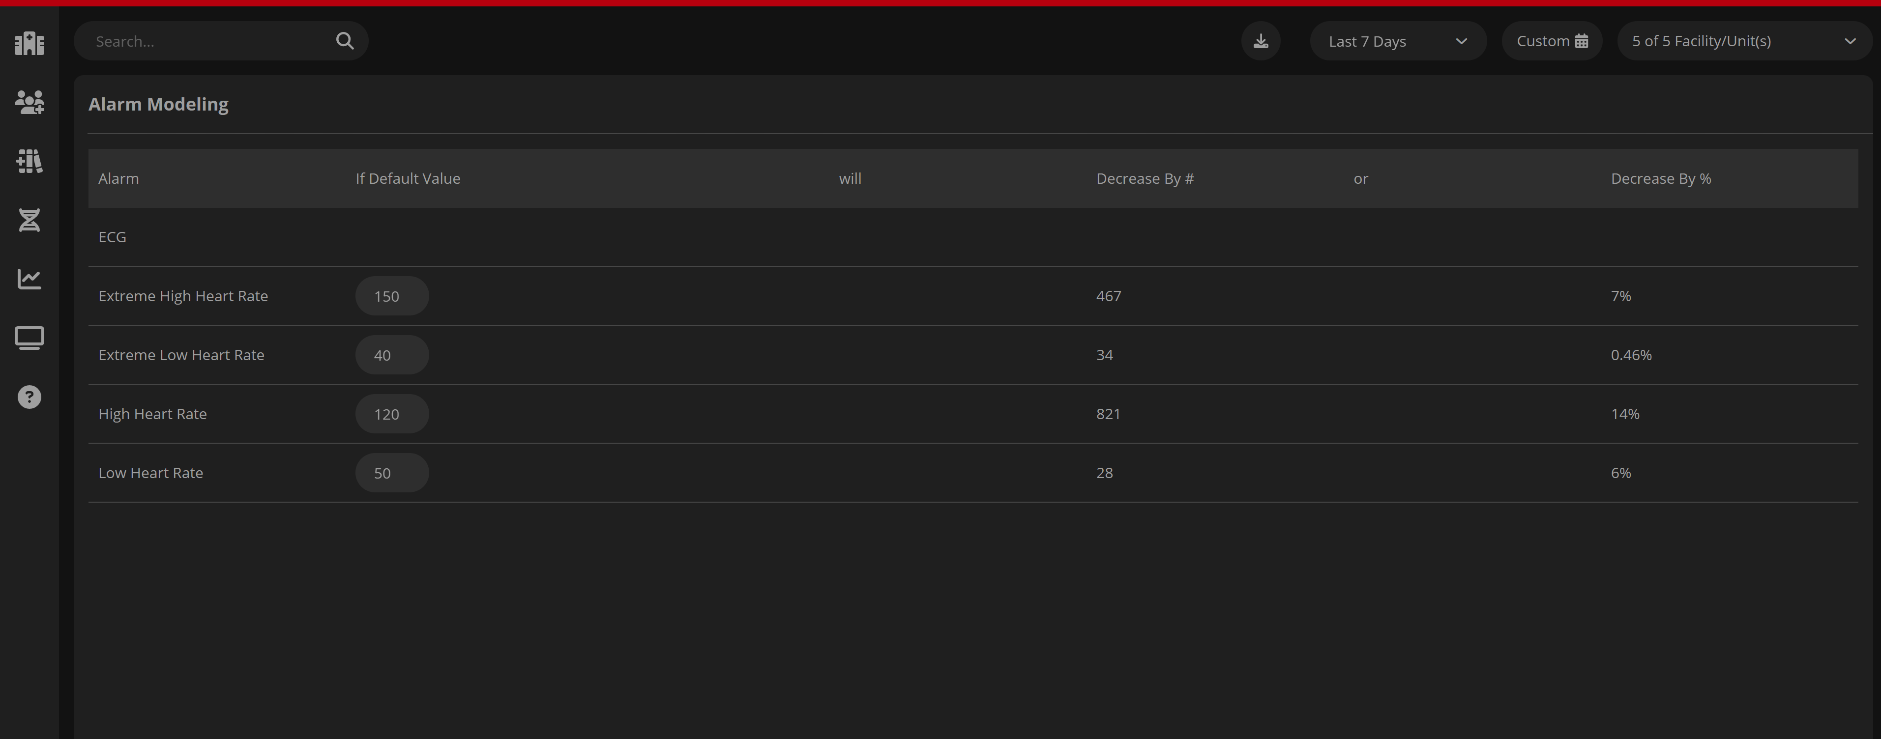Expand 5 of 5 Facility/Unit(s) dropdown
1881x739 pixels.
(1744, 41)
